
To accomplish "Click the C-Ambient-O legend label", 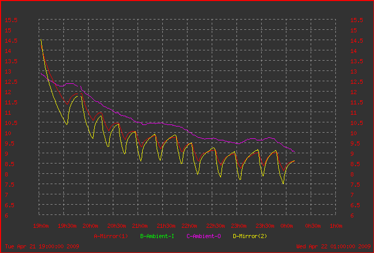I will [x=203, y=236].
